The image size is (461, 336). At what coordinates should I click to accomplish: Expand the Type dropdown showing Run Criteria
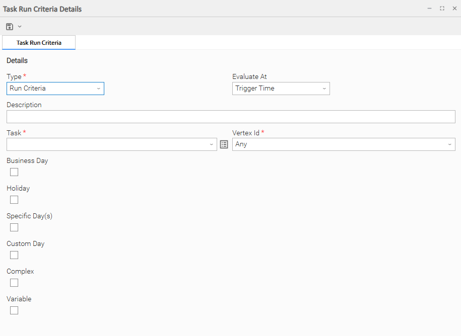[98, 89]
